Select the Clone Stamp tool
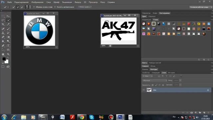 [x=3, y=33]
